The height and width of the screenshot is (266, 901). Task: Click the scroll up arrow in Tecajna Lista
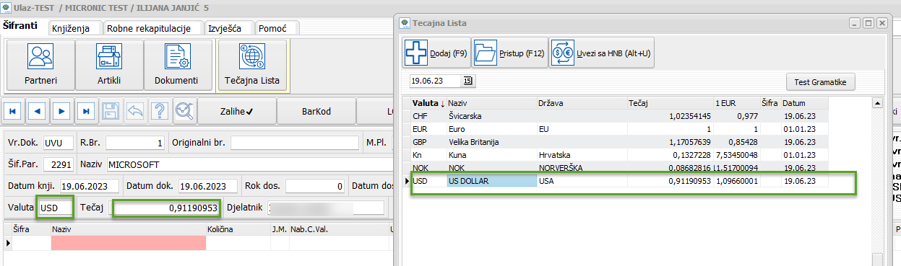(x=877, y=103)
